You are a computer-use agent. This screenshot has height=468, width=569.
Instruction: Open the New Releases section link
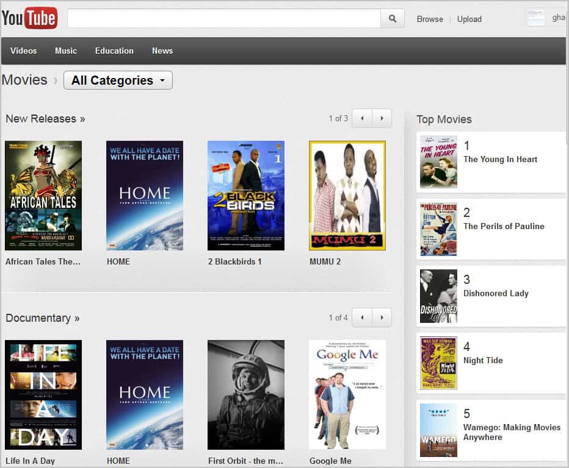point(45,119)
